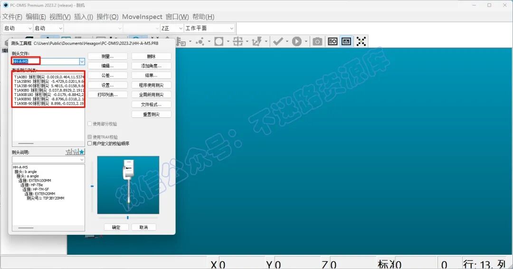Cancel with the 取消 button
This screenshot has height=269, width=513.
(x=143, y=227)
